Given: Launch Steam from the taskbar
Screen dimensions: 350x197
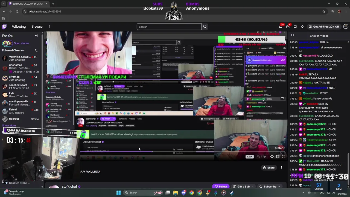Looking at the screenshot, I should (231, 193).
